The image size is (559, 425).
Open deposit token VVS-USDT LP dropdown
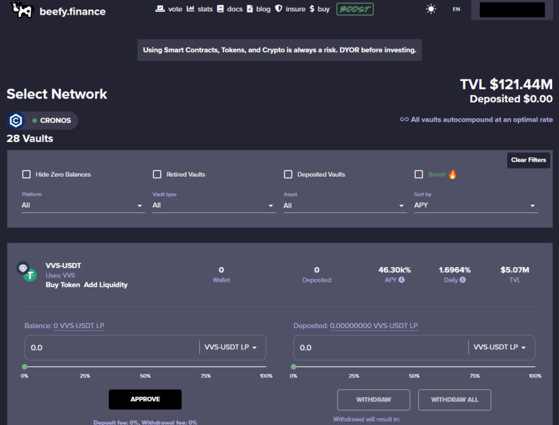231,347
